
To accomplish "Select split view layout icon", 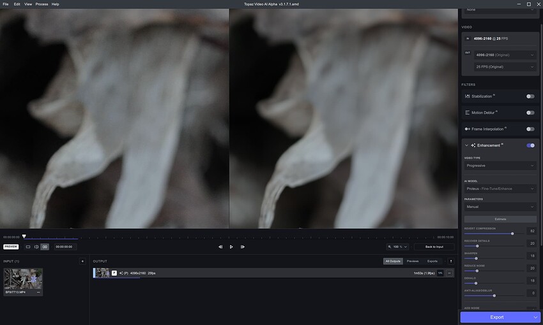I will click(36, 247).
